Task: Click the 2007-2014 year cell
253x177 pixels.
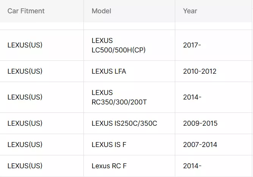Action: click(214, 144)
